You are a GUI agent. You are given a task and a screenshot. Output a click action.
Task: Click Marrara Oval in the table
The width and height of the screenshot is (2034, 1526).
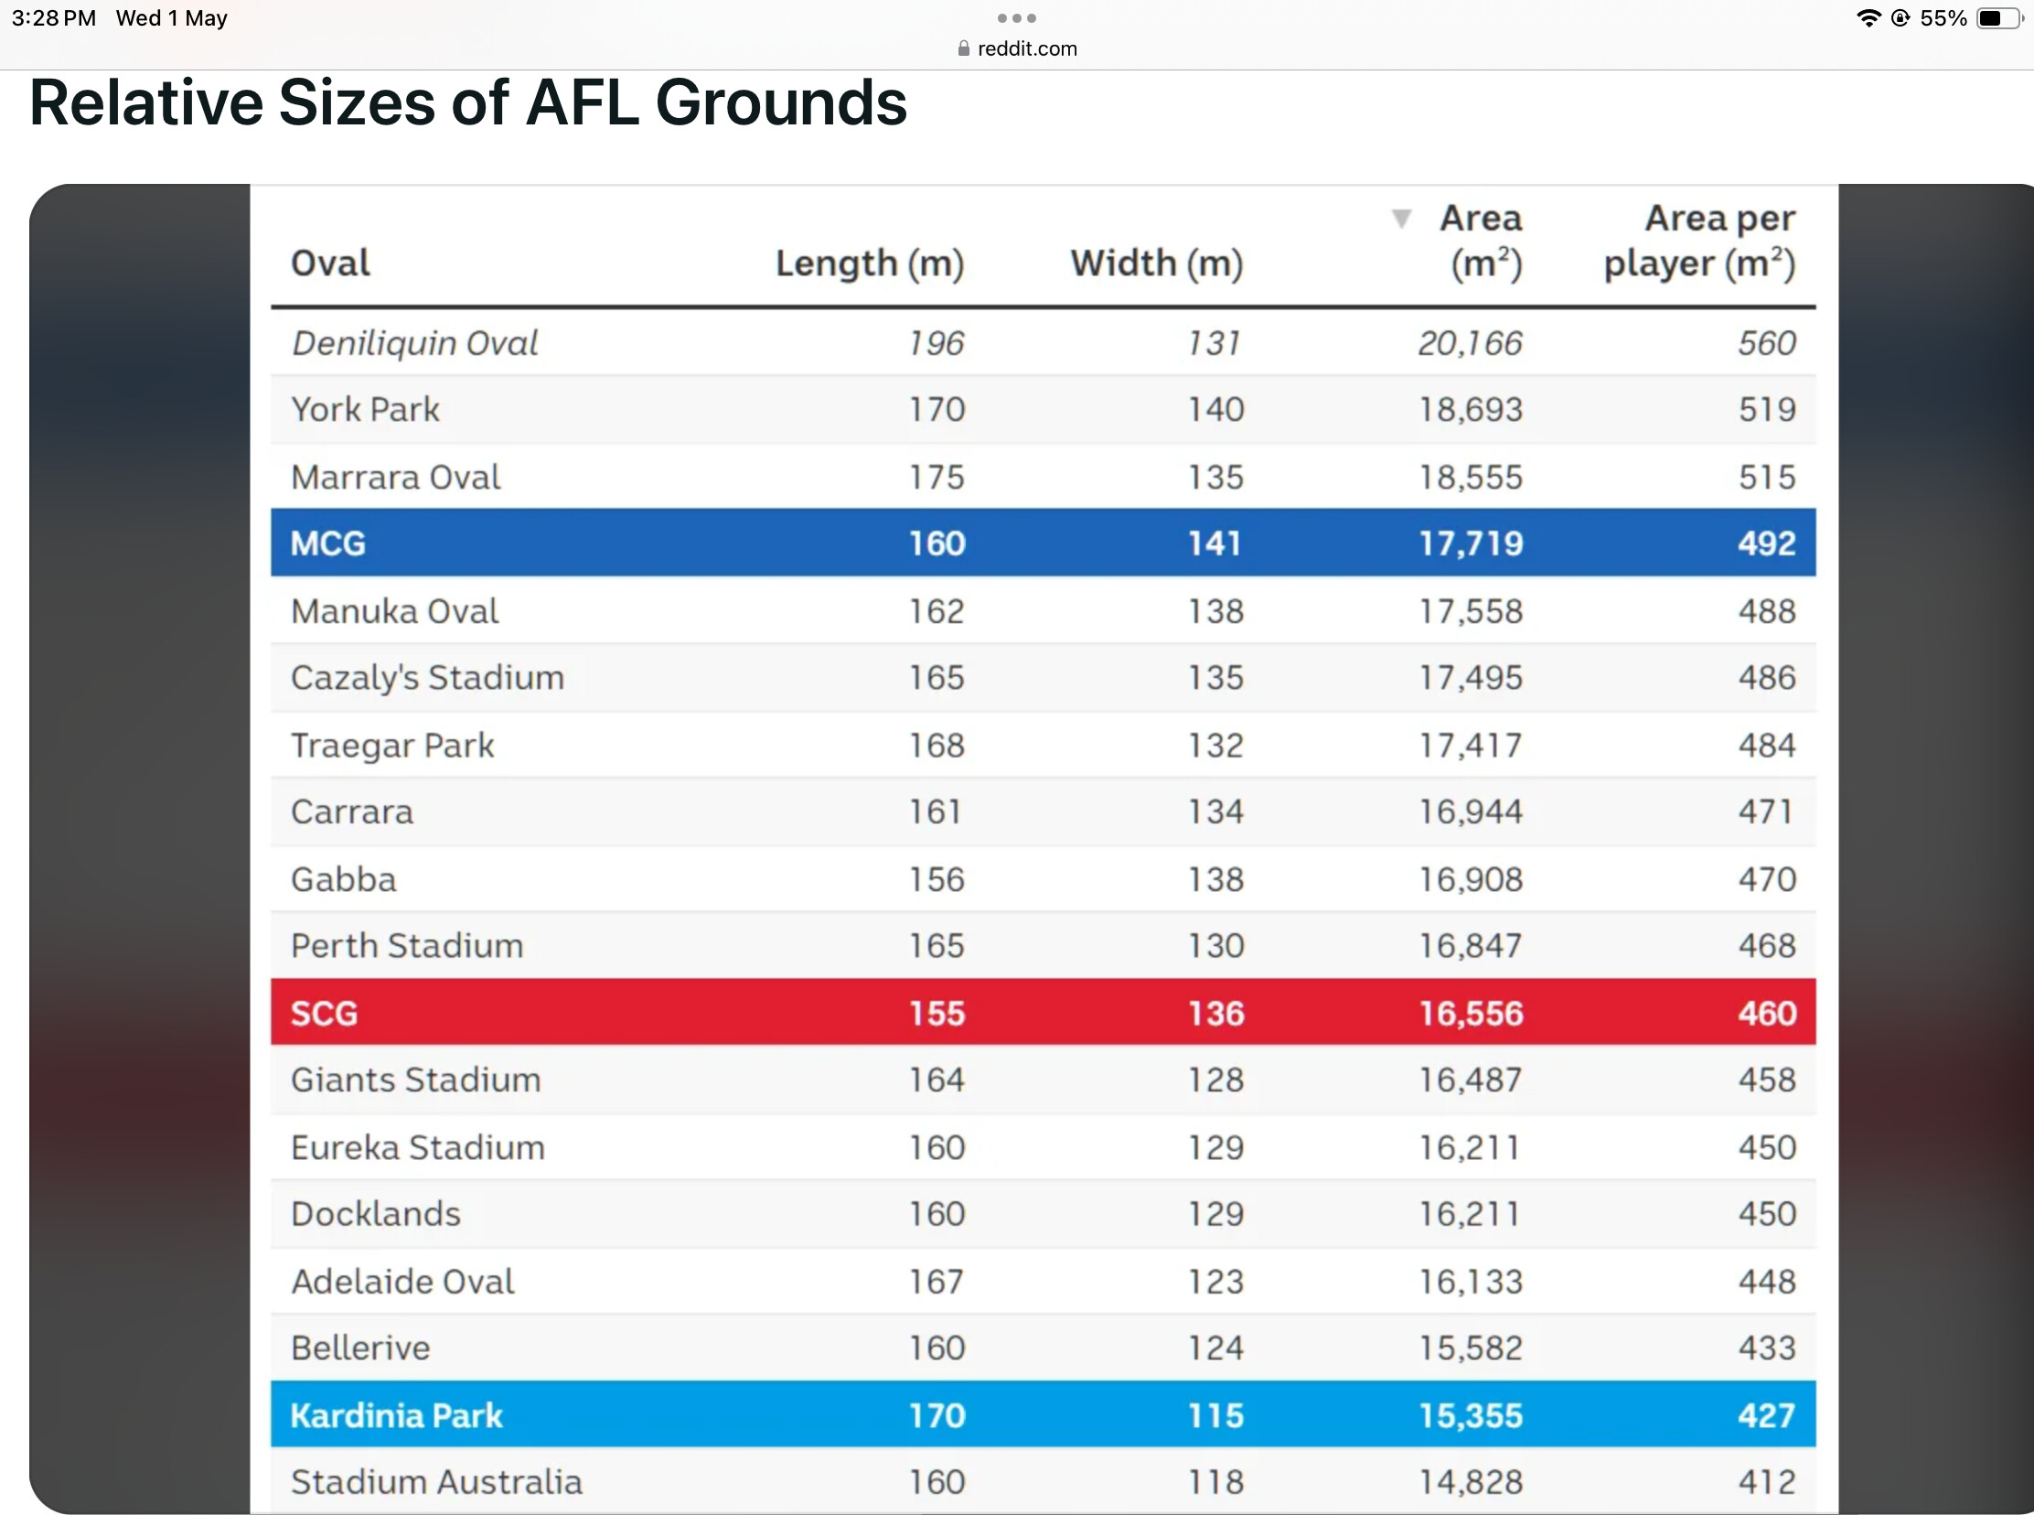click(396, 478)
